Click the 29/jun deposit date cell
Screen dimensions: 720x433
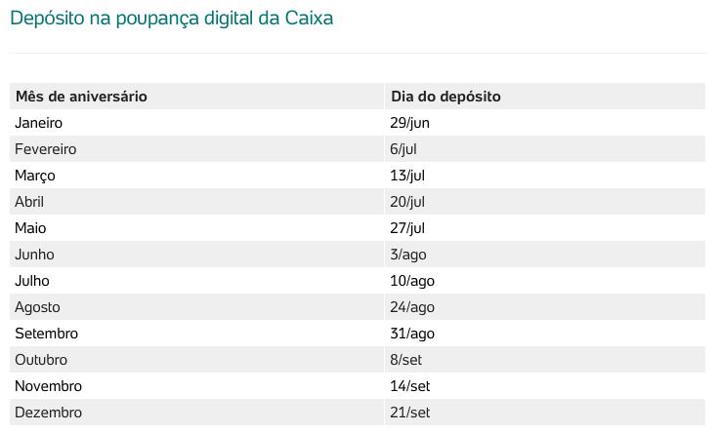tap(545, 123)
